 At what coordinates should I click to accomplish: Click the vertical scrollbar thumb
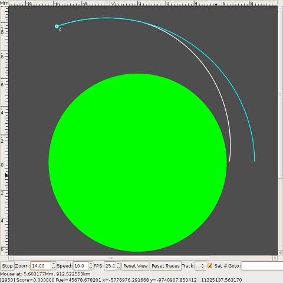click(x=280, y=94)
